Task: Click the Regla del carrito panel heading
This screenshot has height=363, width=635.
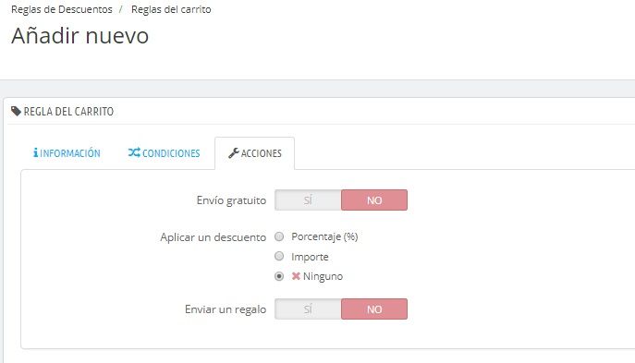Action: [68, 111]
